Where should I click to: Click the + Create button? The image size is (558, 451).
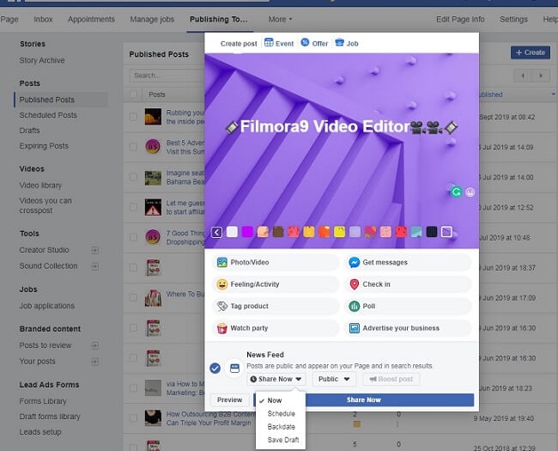pyautogui.click(x=531, y=52)
